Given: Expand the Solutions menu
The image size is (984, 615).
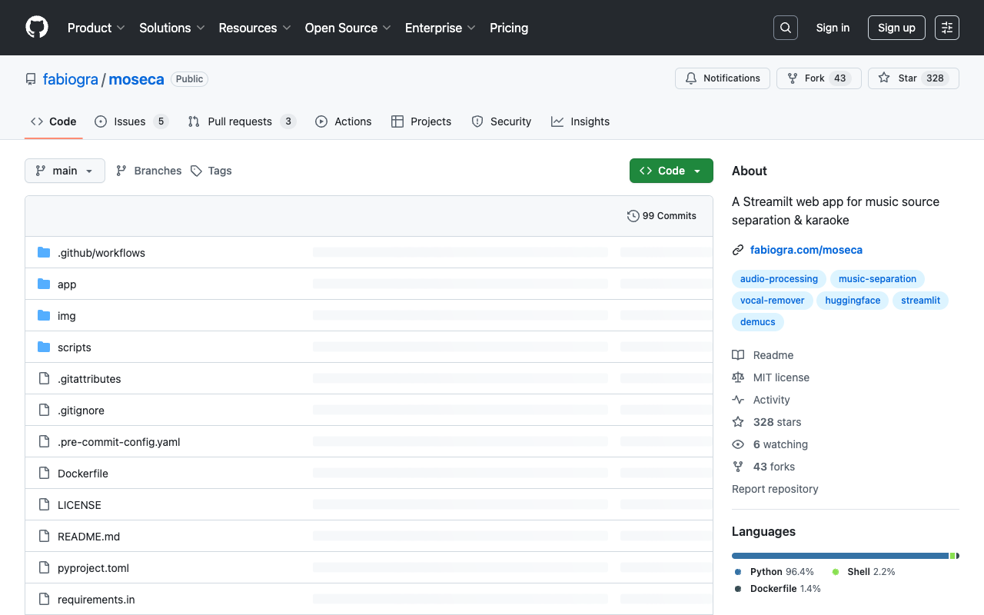Looking at the screenshot, I should pyautogui.click(x=172, y=28).
